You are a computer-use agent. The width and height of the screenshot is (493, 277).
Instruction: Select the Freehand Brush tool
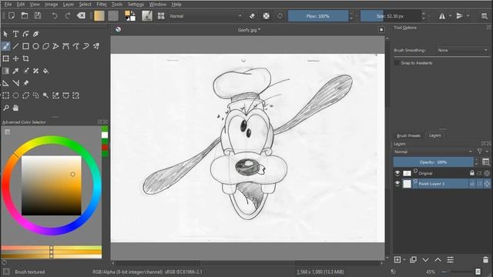point(5,46)
